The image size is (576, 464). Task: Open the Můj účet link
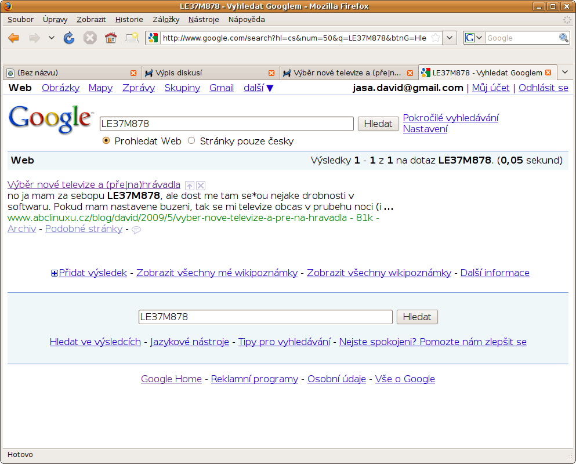tap(490, 88)
